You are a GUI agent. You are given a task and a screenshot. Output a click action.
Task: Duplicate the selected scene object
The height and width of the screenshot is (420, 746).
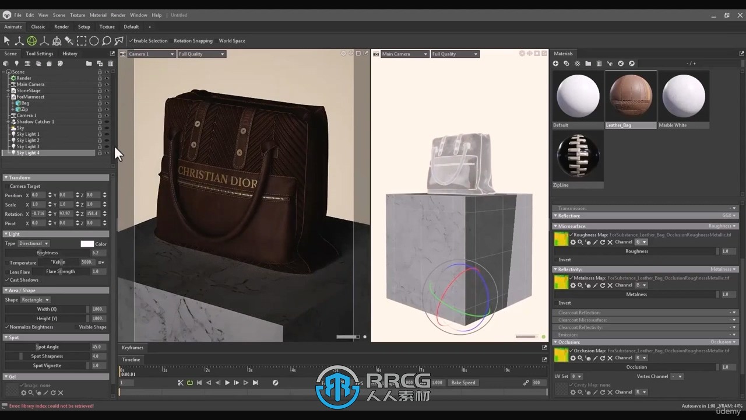pos(100,64)
